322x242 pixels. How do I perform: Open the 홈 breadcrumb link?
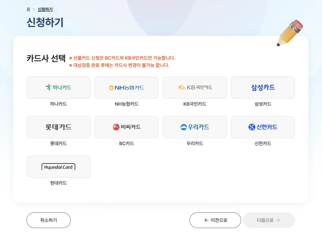coord(29,9)
